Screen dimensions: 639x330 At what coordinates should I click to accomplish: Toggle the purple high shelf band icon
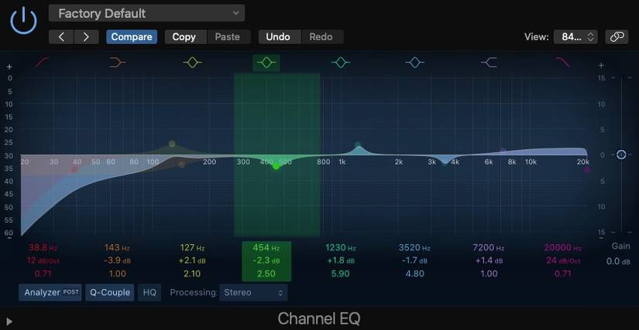coord(489,63)
